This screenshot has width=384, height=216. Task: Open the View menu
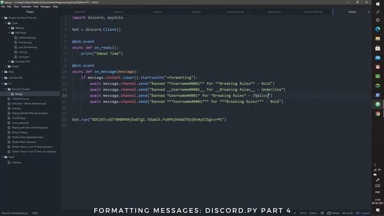tap(16, 7)
